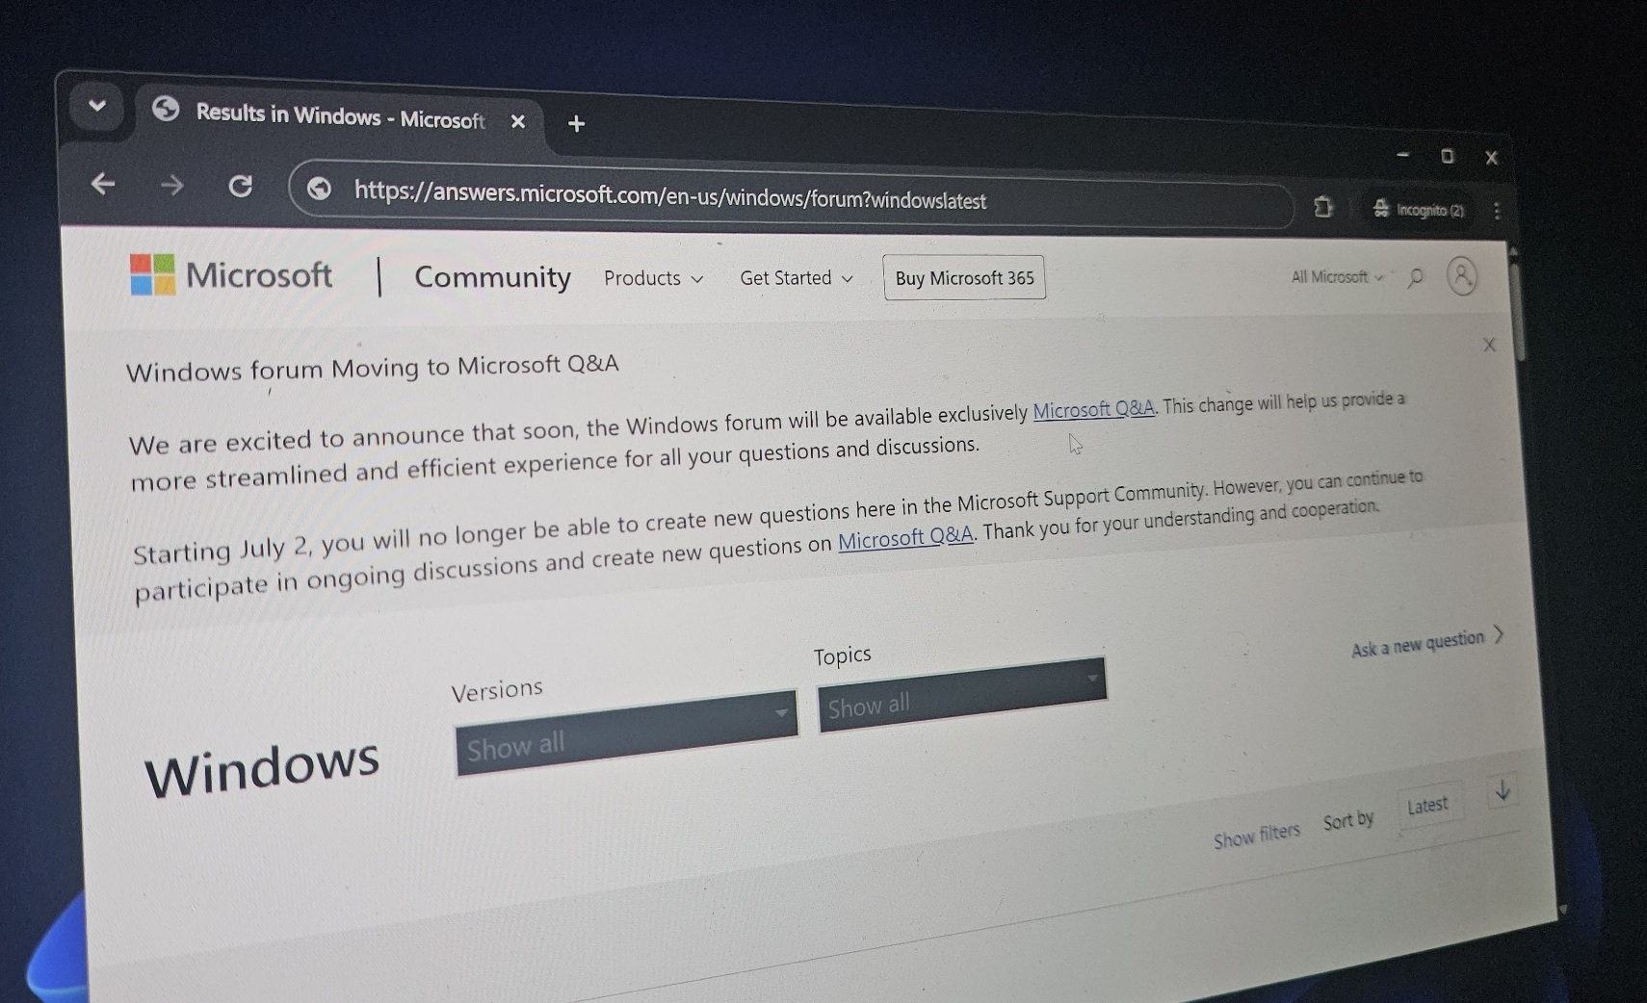The height and width of the screenshot is (1003, 1647).
Task: Select the Results in Windows - Microsoft tab
Action: click(339, 116)
